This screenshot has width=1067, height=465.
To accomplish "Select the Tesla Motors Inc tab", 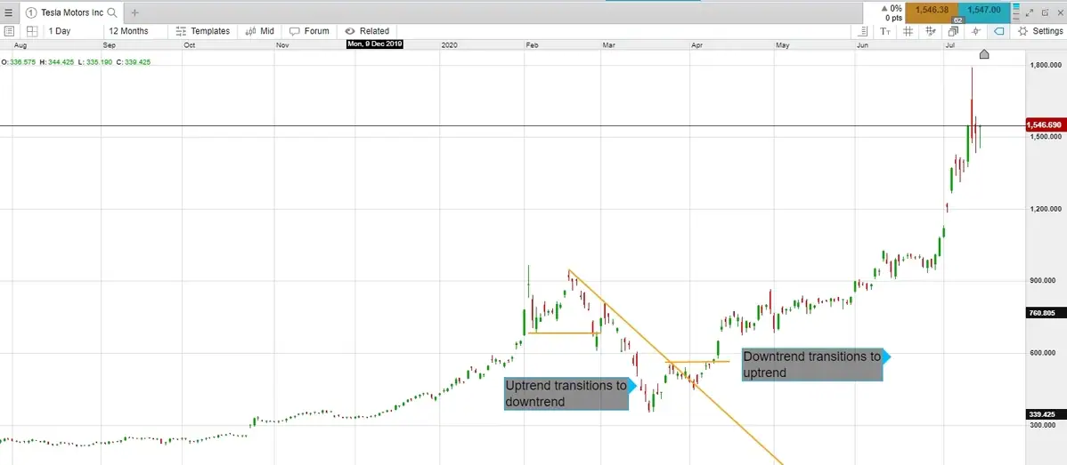I will click(71, 12).
